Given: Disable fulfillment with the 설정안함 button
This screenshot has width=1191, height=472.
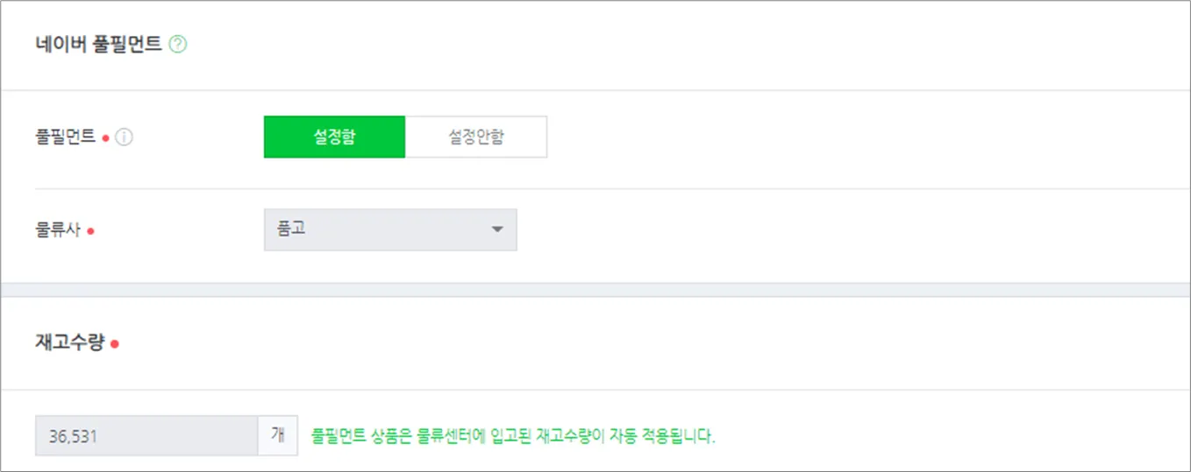Looking at the screenshot, I should pyautogui.click(x=476, y=137).
